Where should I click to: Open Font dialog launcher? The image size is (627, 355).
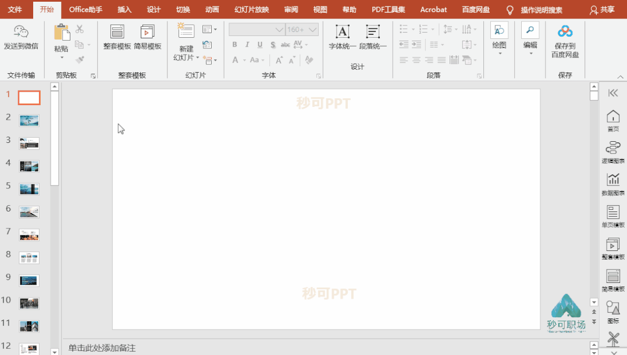click(x=319, y=76)
